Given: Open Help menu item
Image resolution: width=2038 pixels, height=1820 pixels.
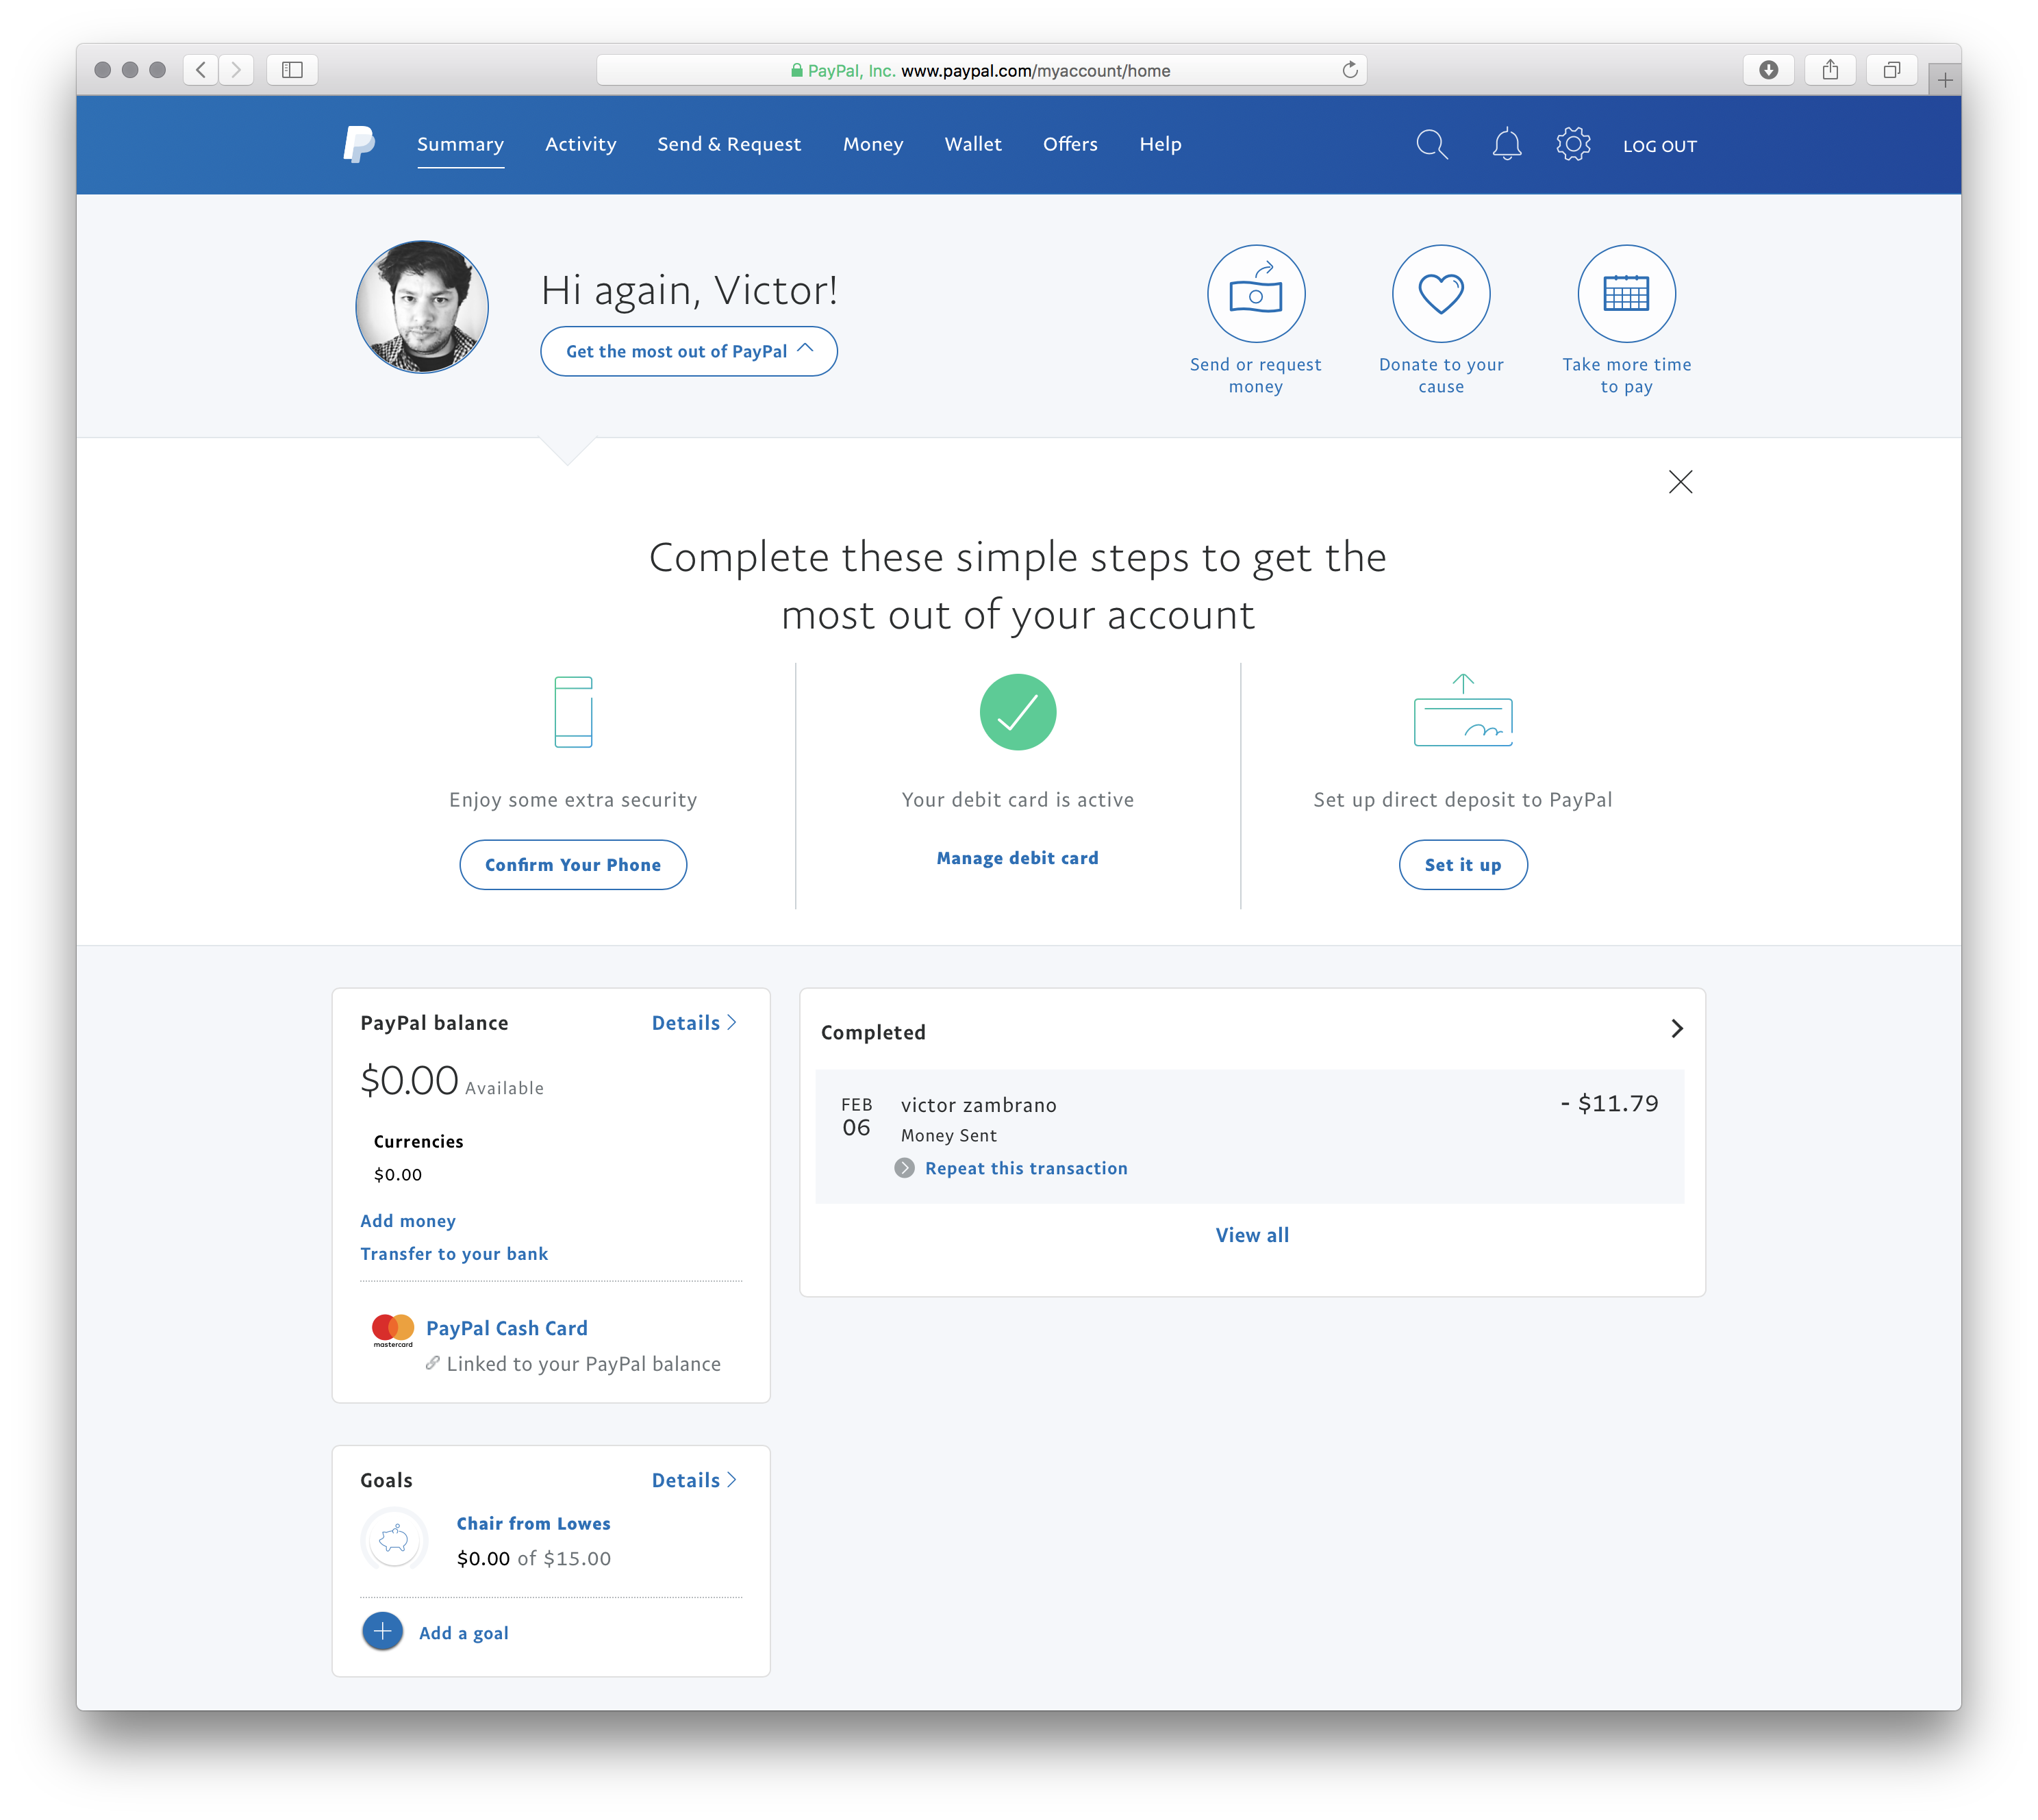Looking at the screenshot, I should [x=1160, y=144].
